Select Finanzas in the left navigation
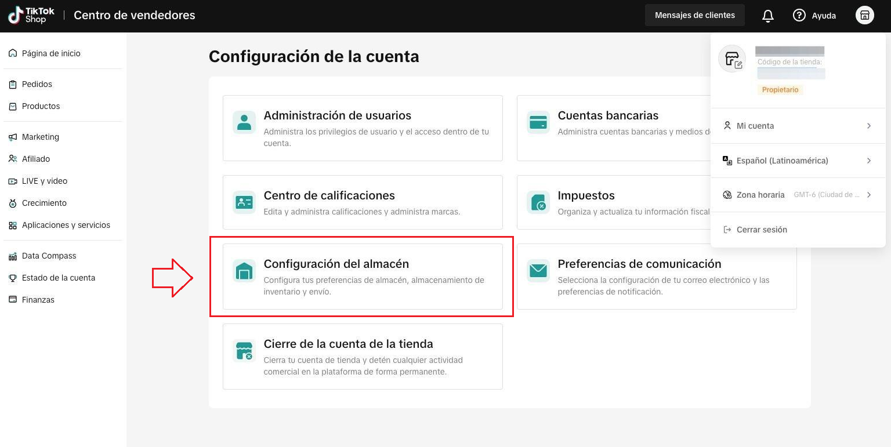 tap(38, 300)
